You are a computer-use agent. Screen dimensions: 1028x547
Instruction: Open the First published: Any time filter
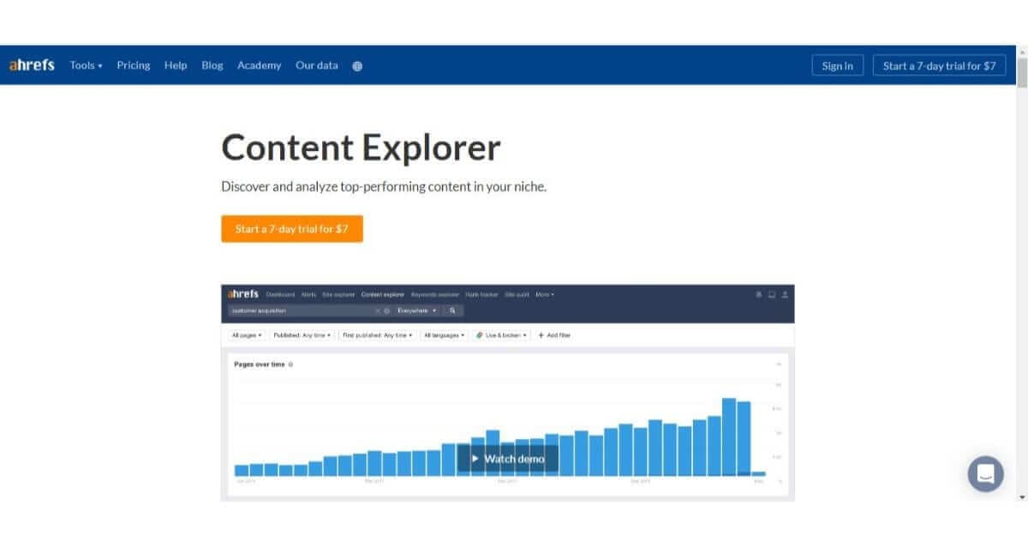click(378, 335)
